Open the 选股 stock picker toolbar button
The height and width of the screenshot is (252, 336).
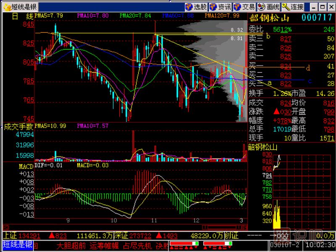tap(196, 7)
